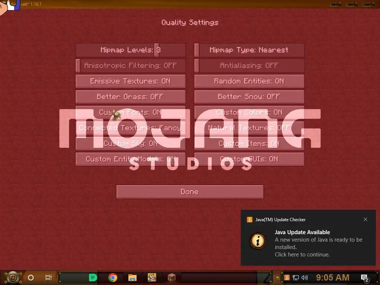Close the Java Update notification
This screenshot has height=285, width=380.
point(366,219)
